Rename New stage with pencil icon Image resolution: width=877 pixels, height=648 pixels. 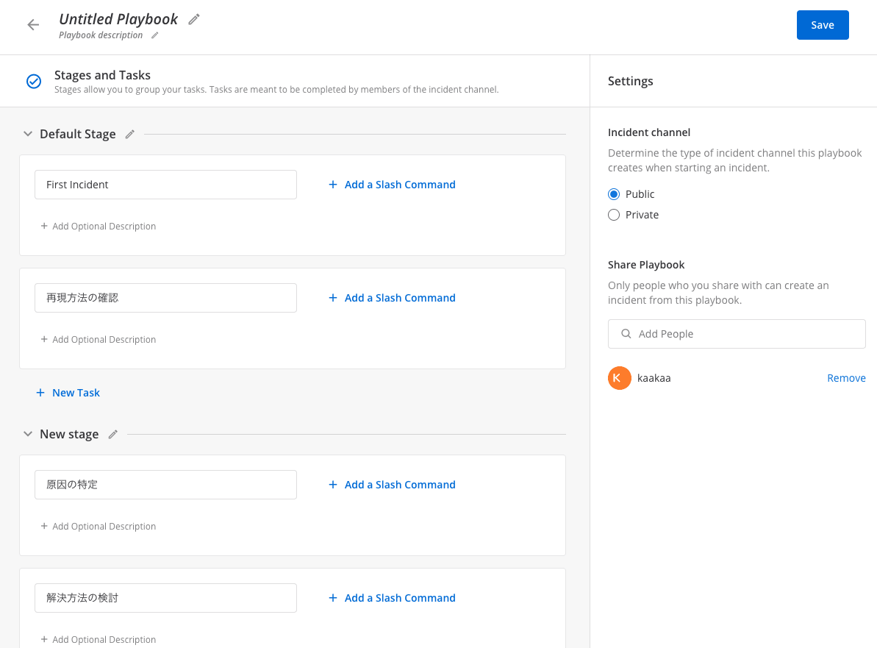[113, 434]
